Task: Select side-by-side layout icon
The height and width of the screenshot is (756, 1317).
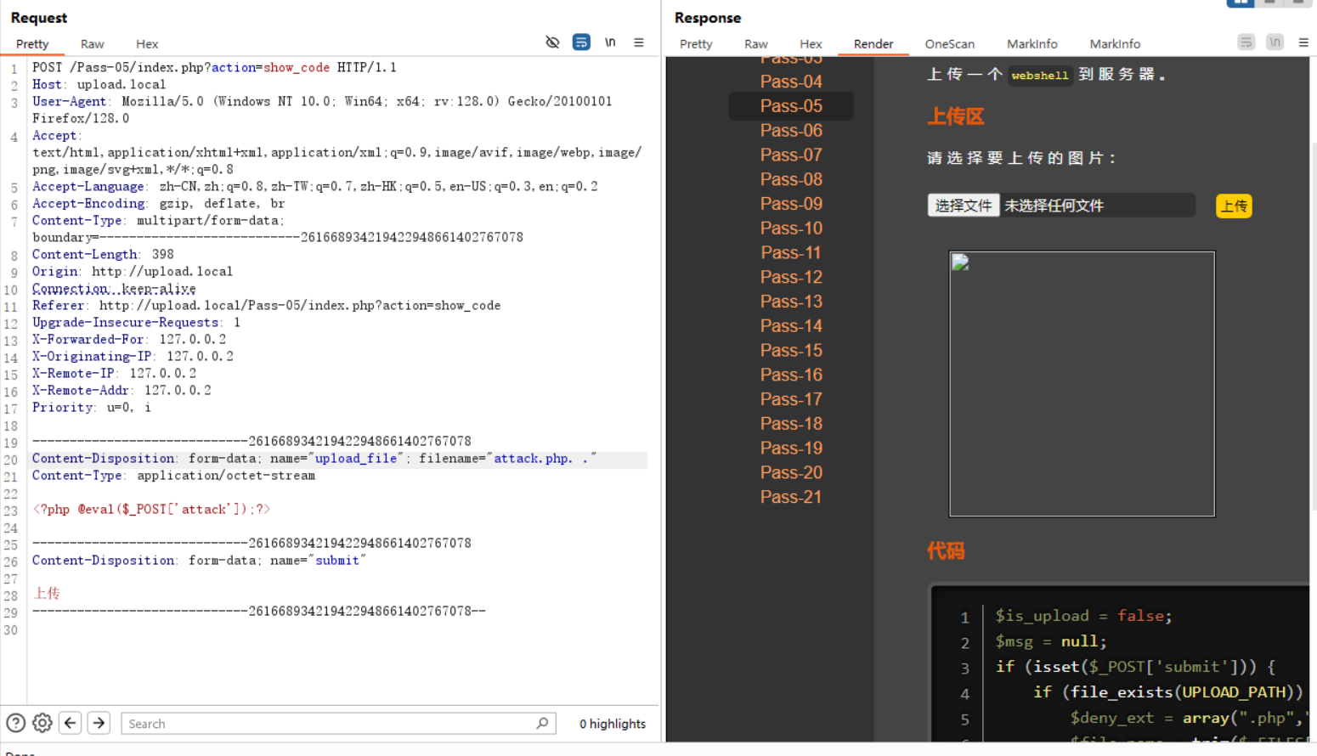Action: pyautogui.click(x=1241, y=3)
